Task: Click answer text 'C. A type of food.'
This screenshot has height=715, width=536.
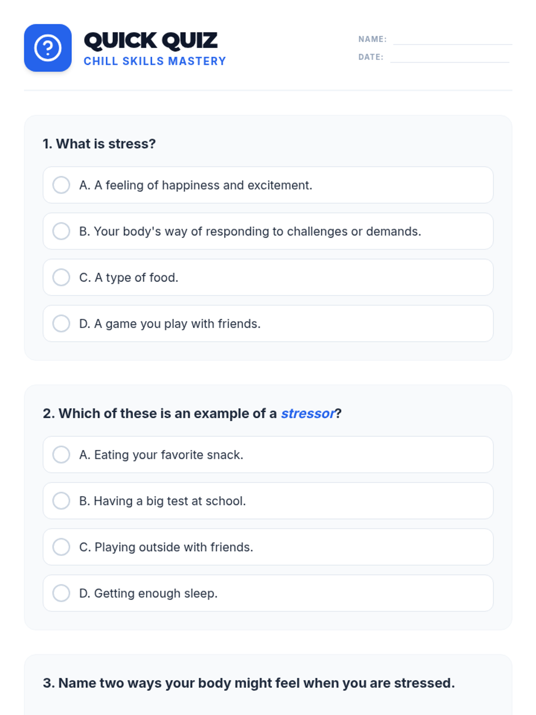Action: pyautogui.click(x=129, y=278)
